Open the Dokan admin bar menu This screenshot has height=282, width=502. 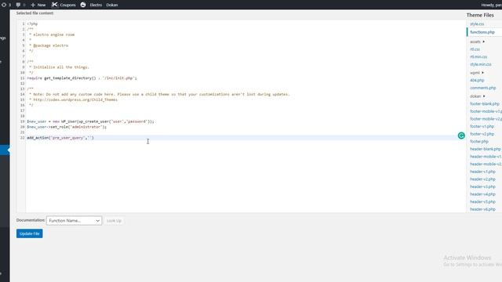pyautogui.click(x=112, y=5)
